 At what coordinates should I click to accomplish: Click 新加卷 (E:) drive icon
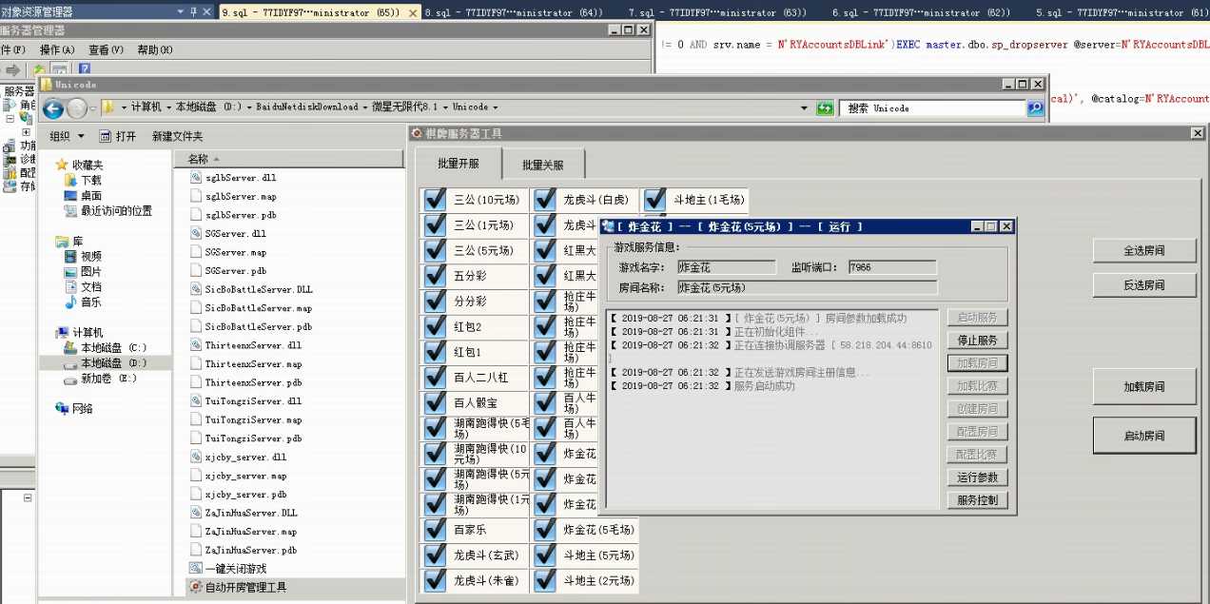point(70,379)
